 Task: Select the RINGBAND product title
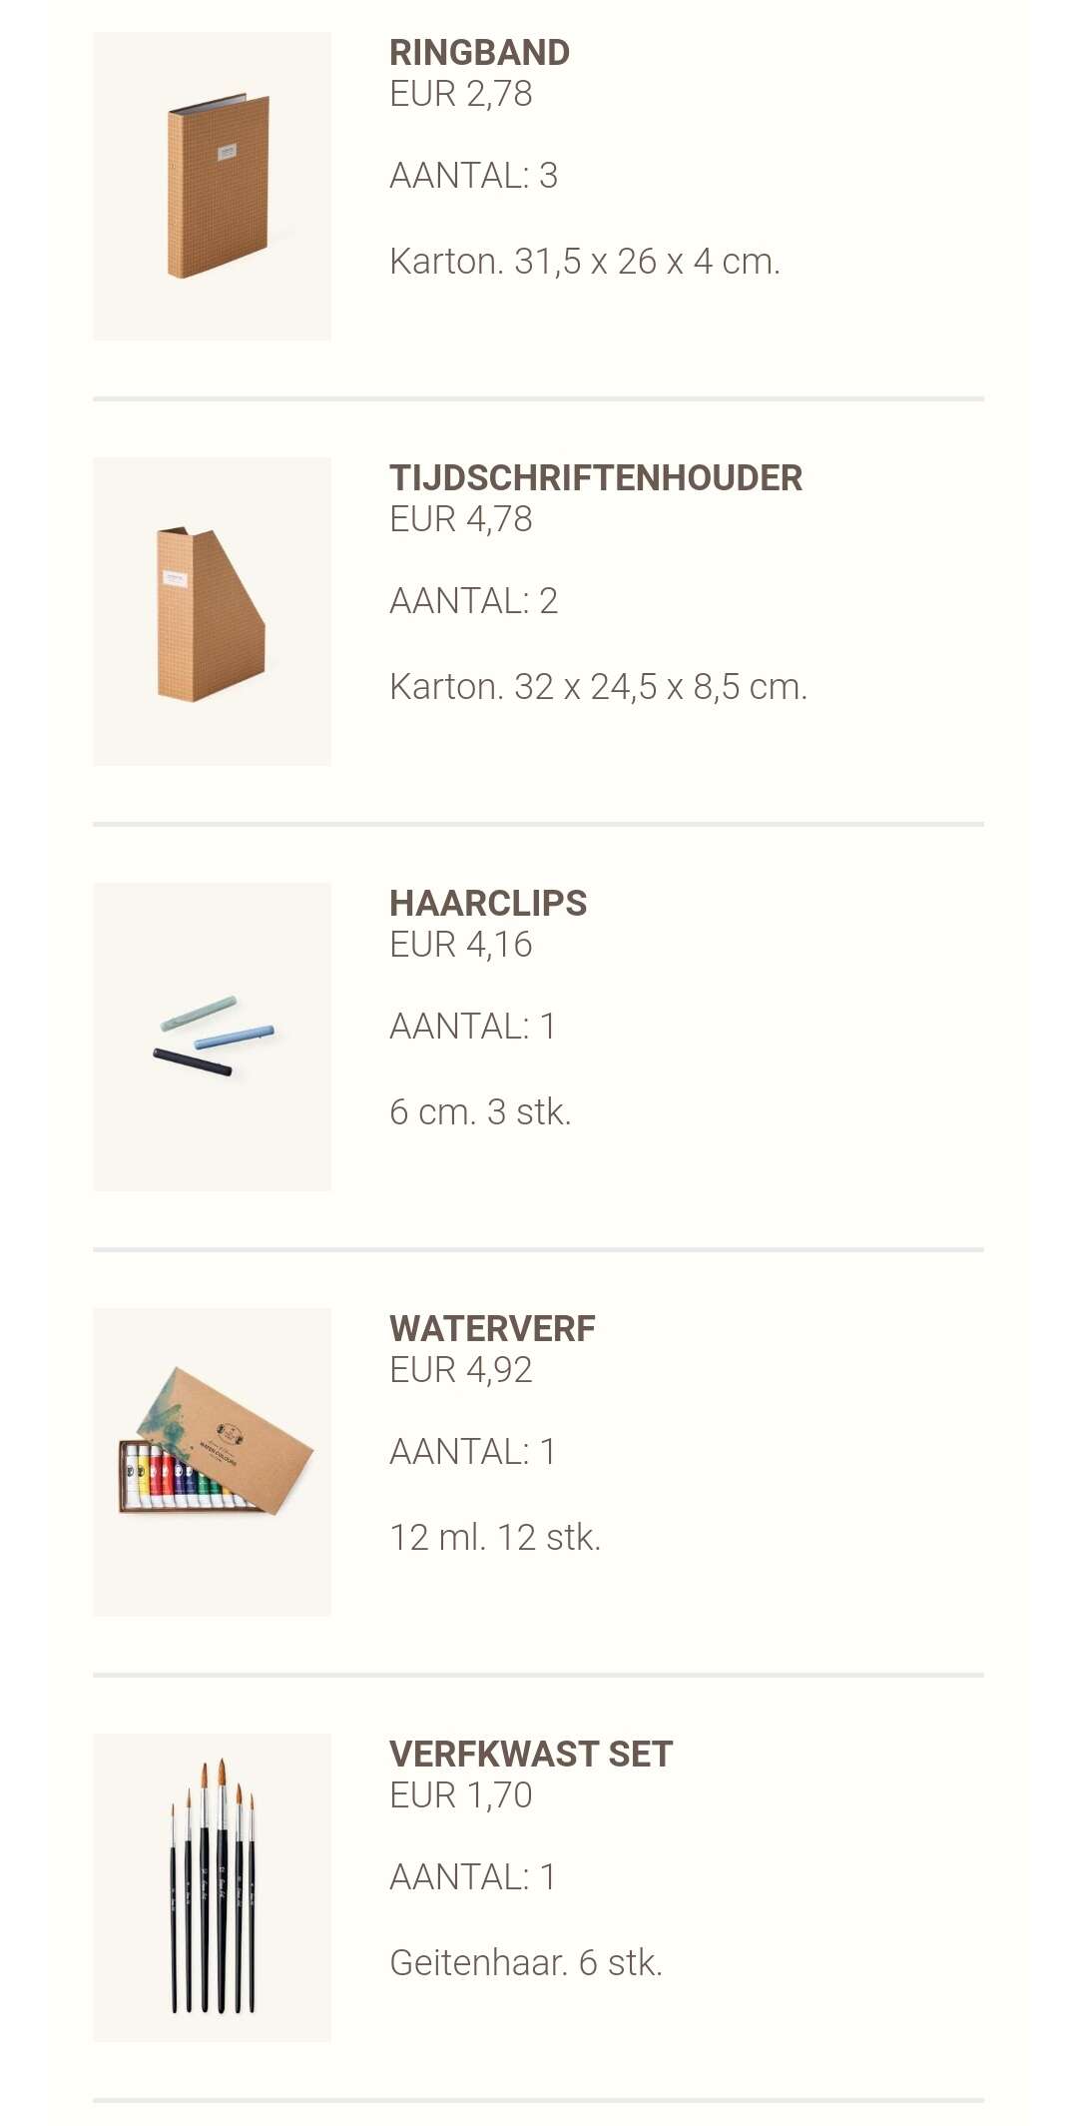(479, 52)
